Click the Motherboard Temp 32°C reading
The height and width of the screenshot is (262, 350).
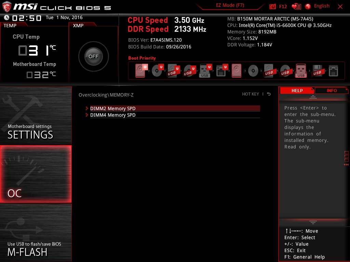(x=41, y=75)
